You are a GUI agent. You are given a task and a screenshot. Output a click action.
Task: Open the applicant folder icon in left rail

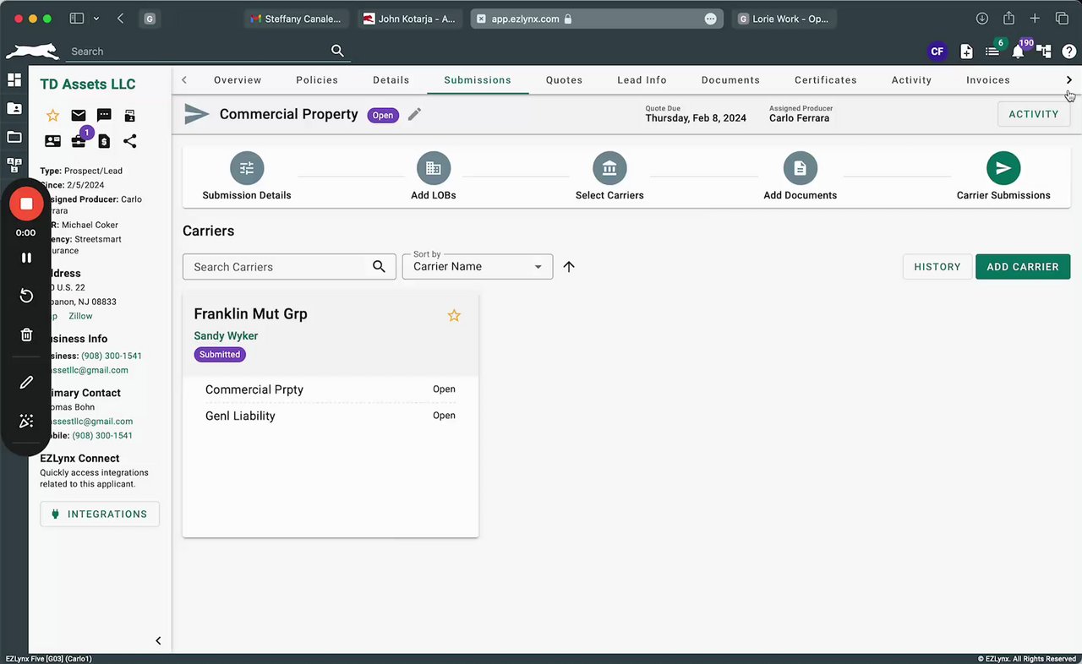click(x=14, y=108)
